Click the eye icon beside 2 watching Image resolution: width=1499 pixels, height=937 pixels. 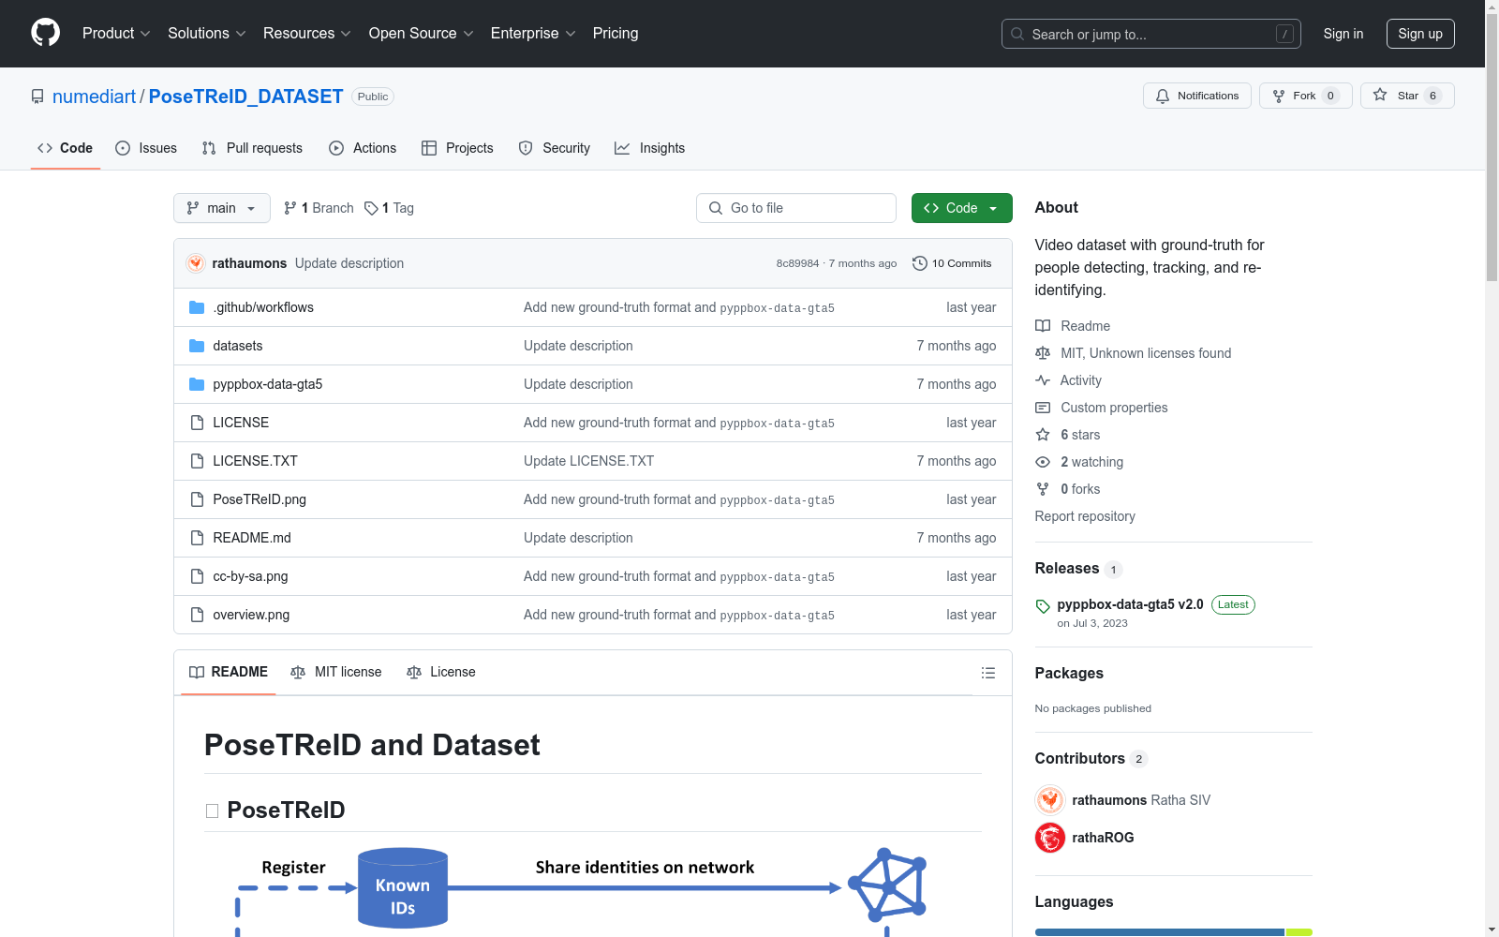[x=1043, y=462]
